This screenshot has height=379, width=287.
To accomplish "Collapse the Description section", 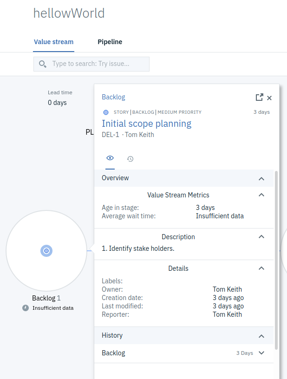I will point(261,237).
